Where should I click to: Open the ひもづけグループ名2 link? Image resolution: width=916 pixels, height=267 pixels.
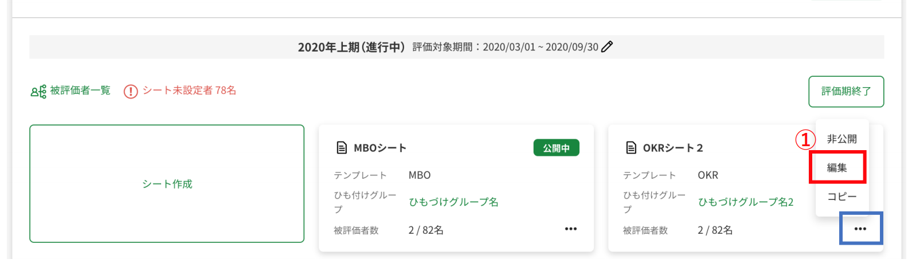coord(746,202)
